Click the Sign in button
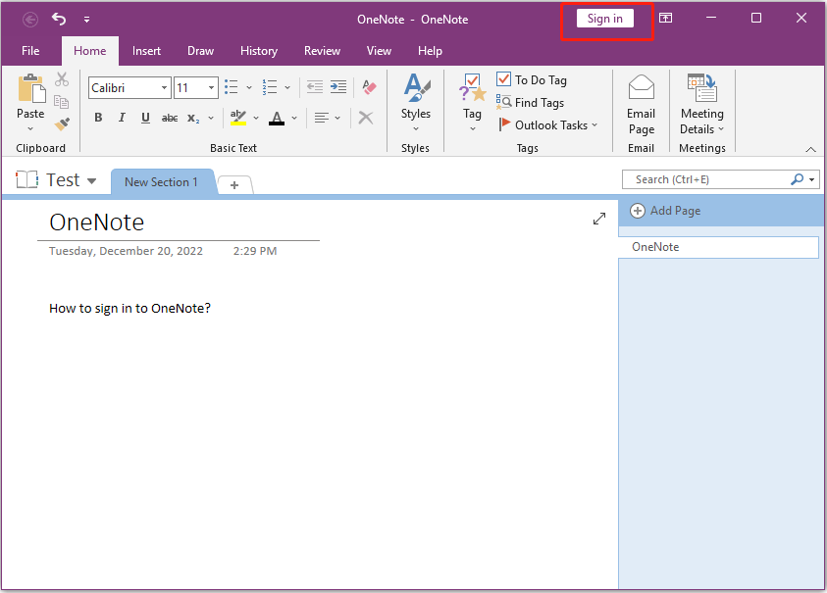This screenshot has height=593, width=827. pos(605,19)
